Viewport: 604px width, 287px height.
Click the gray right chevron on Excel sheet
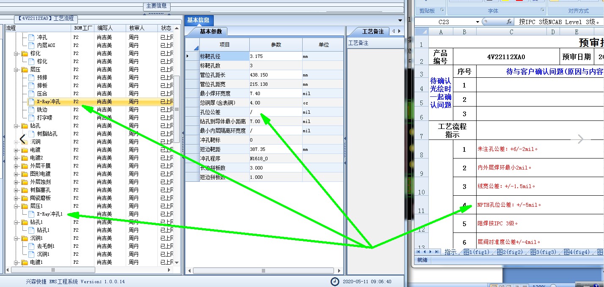pos(581,139)
